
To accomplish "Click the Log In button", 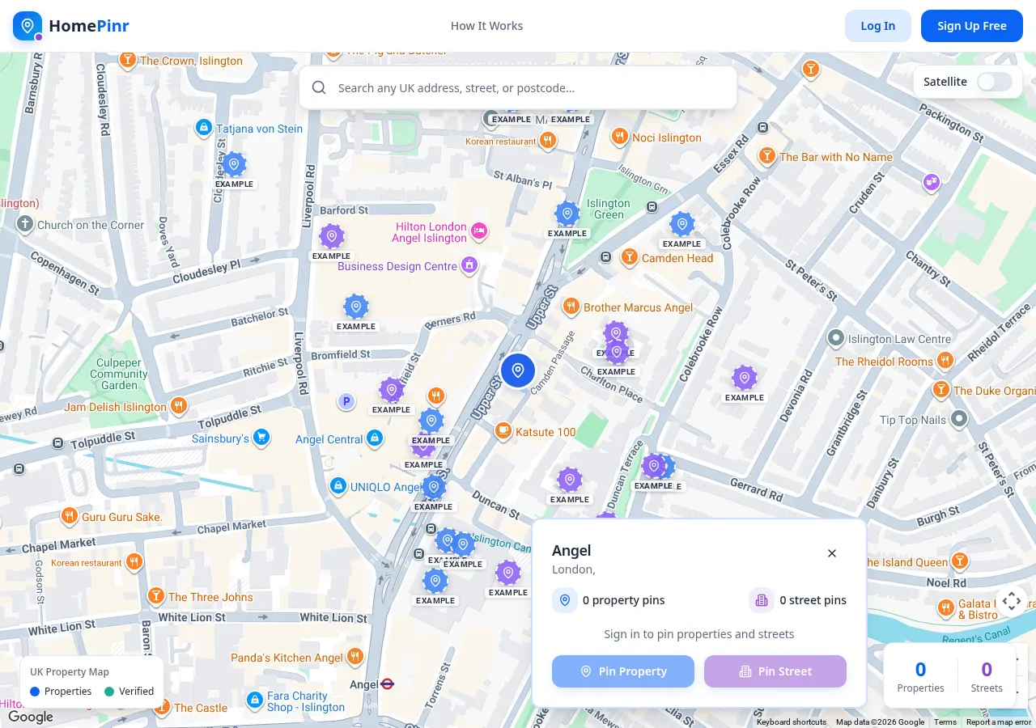I will click(878, 26).
